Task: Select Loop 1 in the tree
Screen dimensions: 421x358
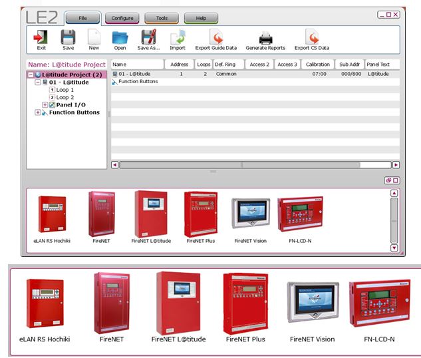Action: [65, 90]
